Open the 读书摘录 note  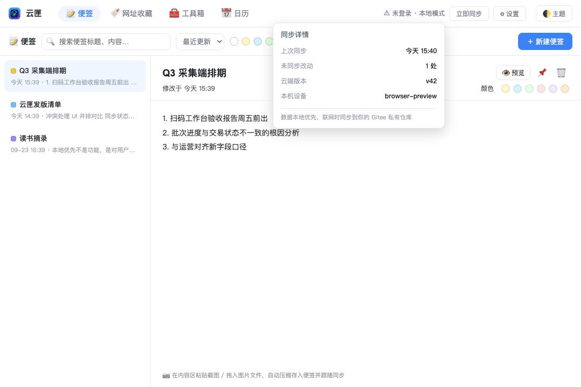[75, 144]
